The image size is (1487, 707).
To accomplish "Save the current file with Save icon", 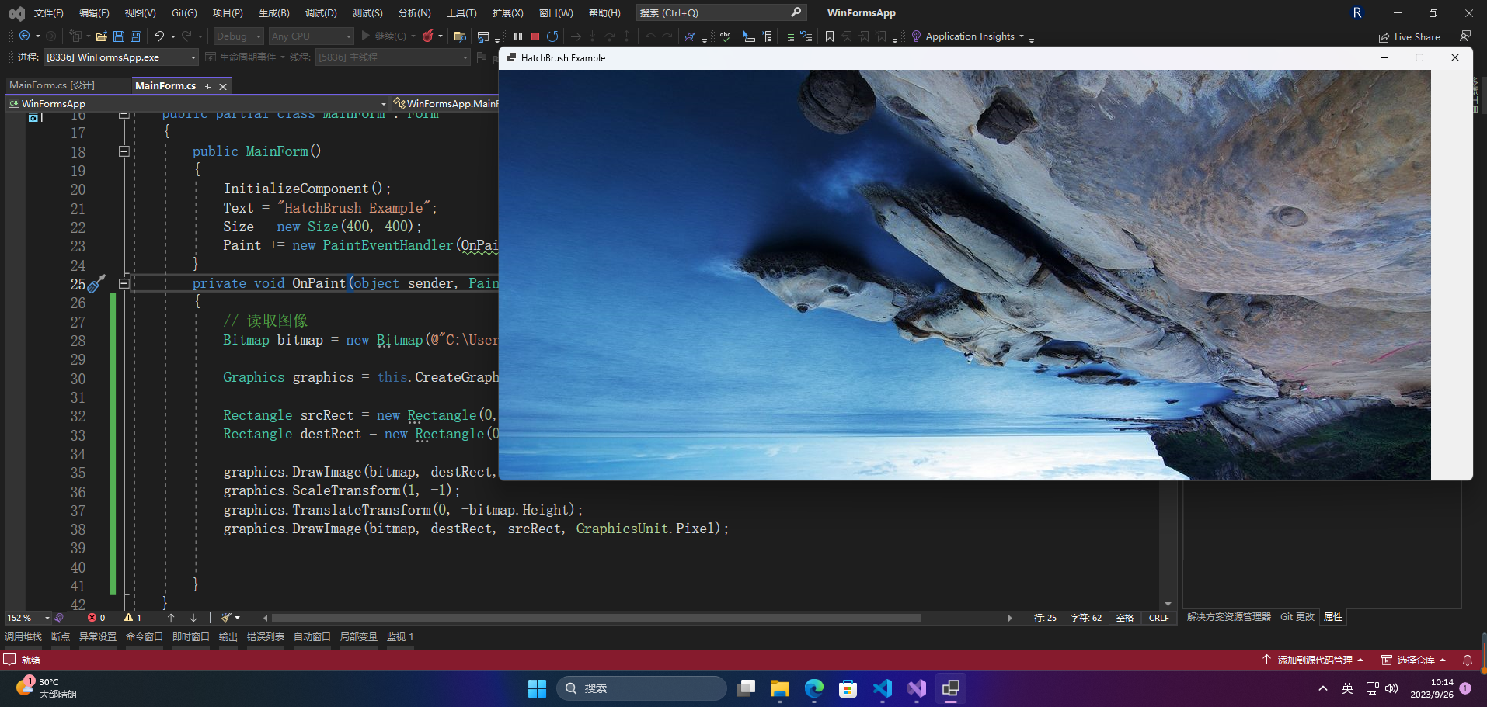I will [119, 36].
